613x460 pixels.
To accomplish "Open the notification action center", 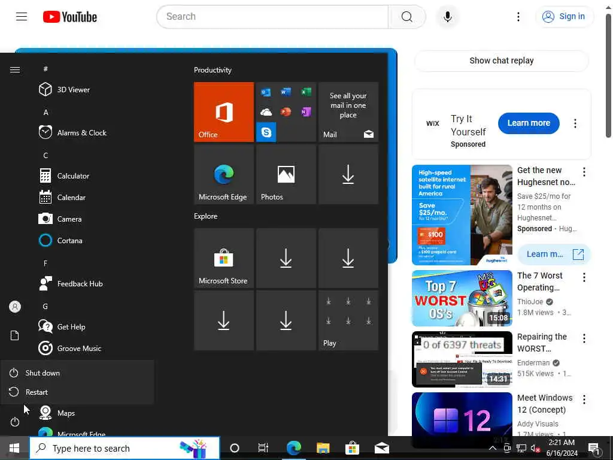I will pyautogui.click(x=594, y=448).
